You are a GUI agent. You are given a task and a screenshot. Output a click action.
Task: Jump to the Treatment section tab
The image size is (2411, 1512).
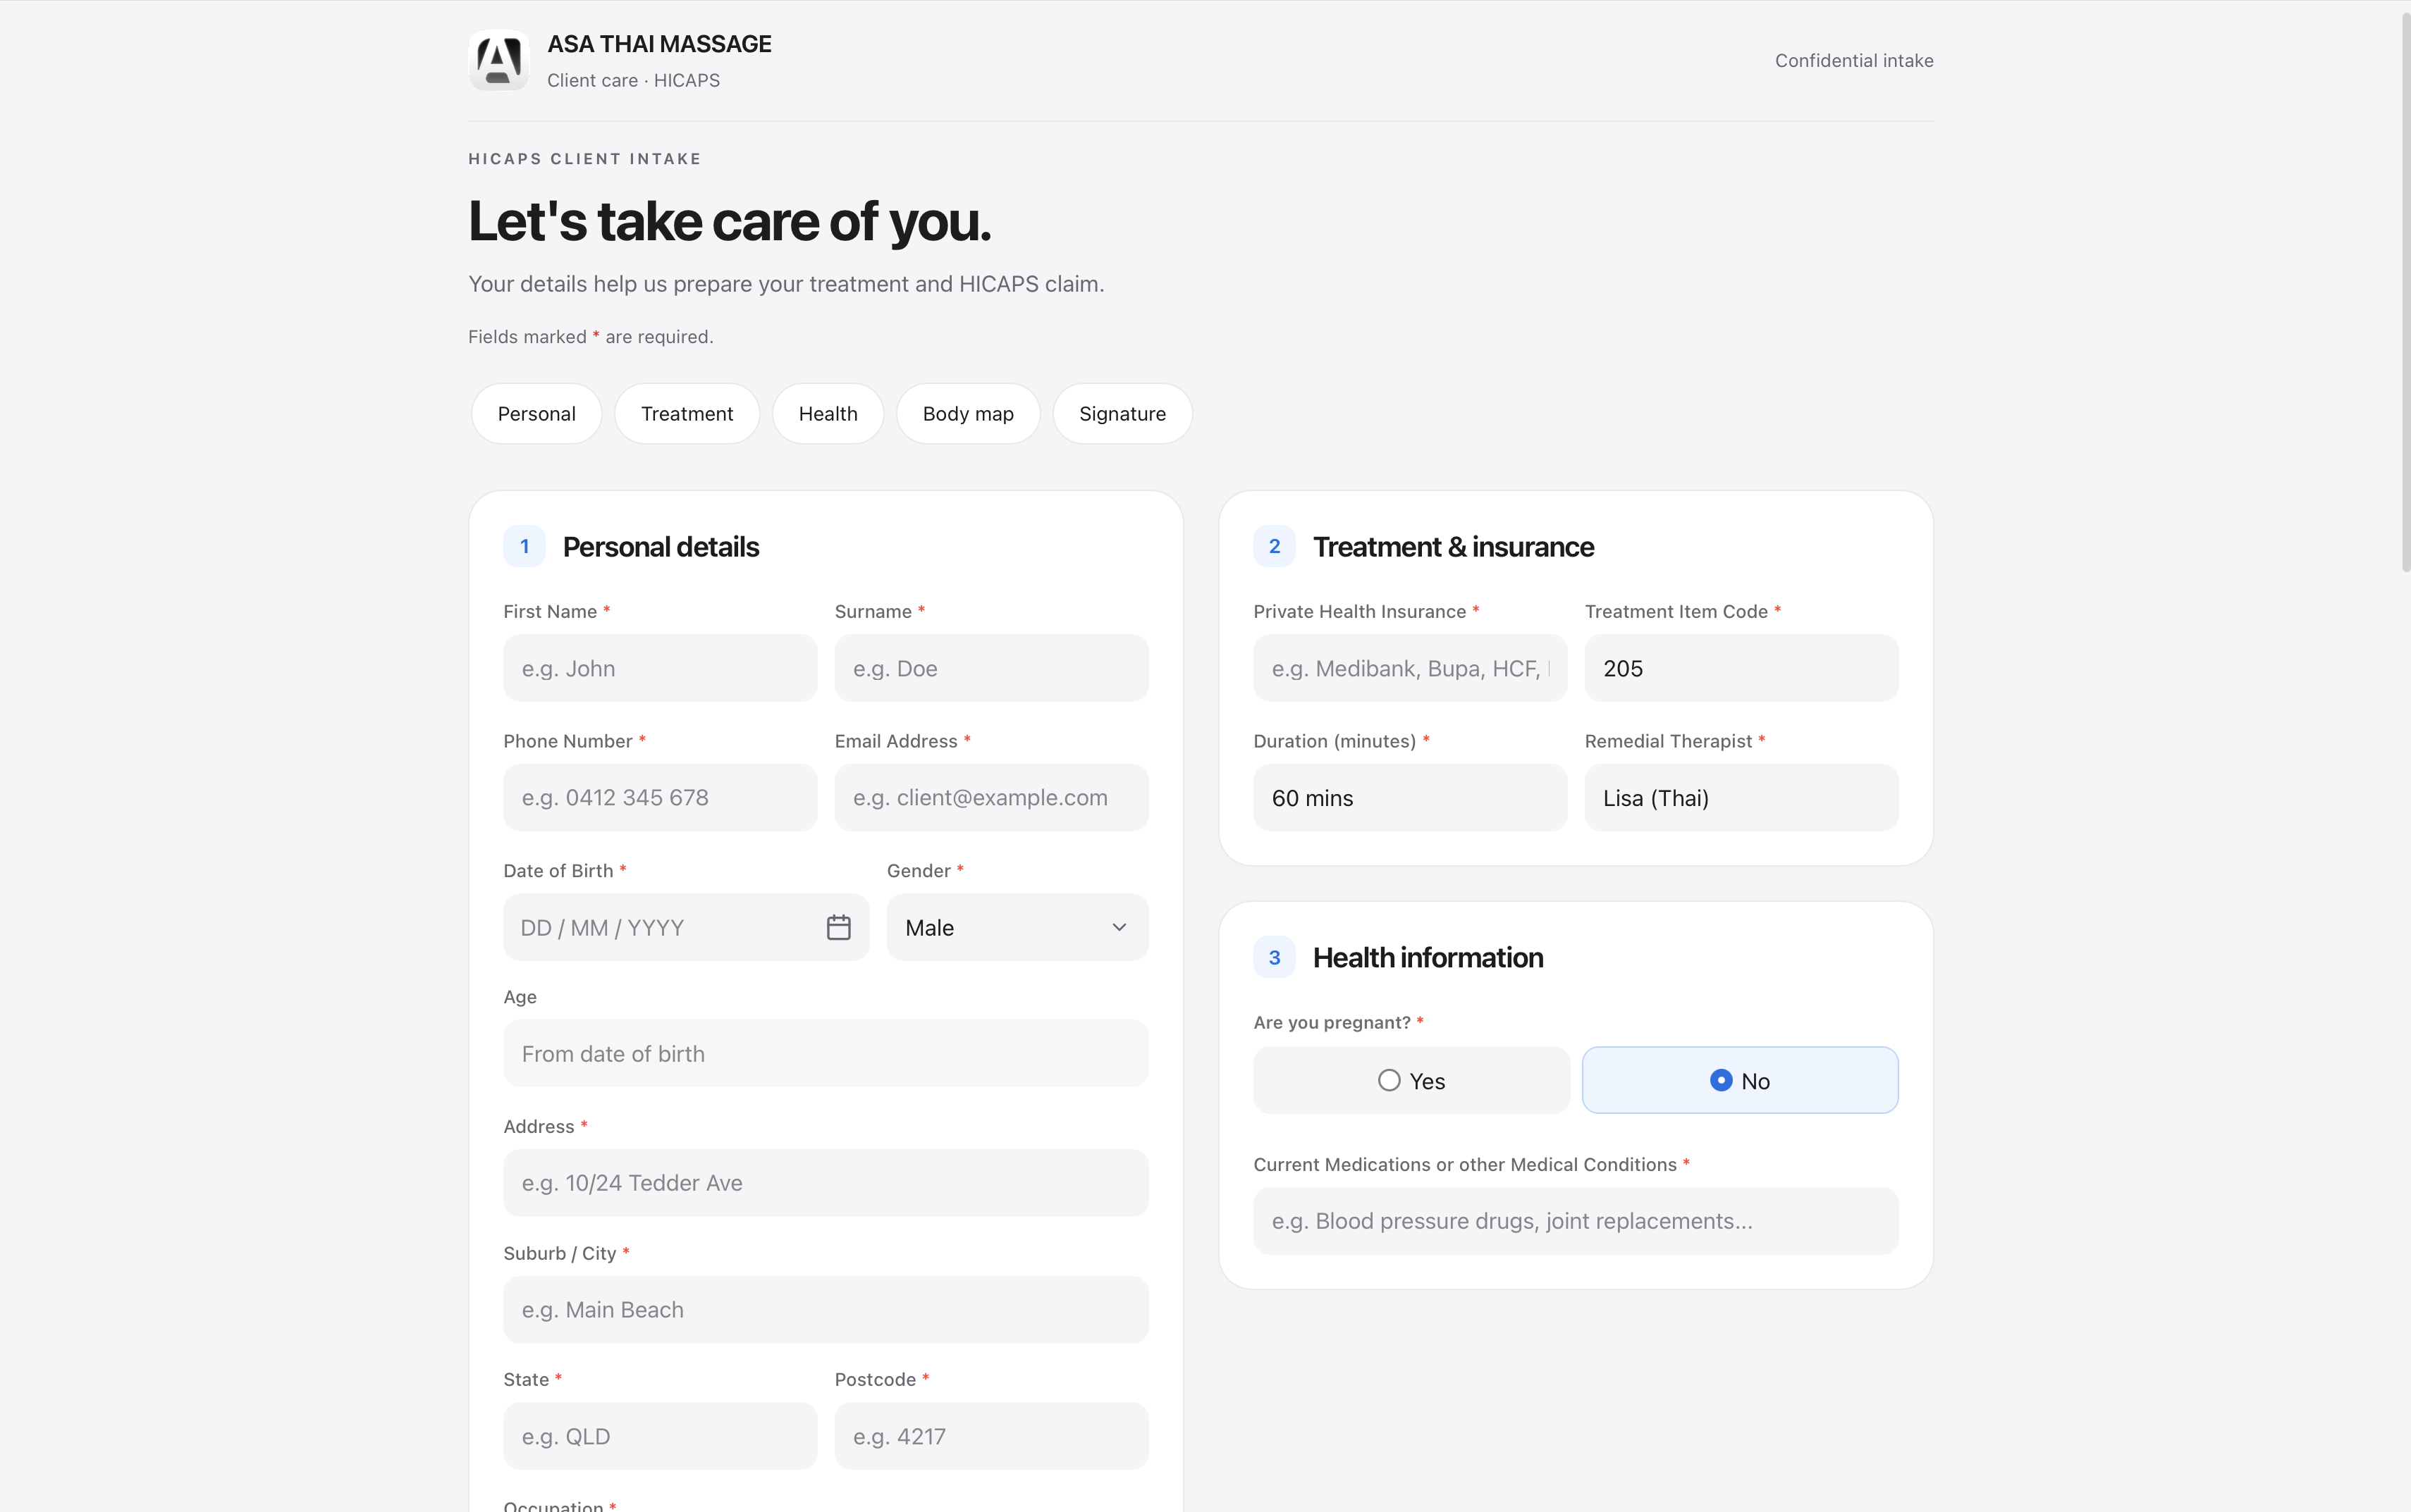pos(686,414)
